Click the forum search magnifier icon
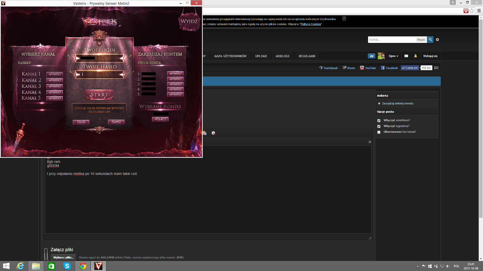 430,40
